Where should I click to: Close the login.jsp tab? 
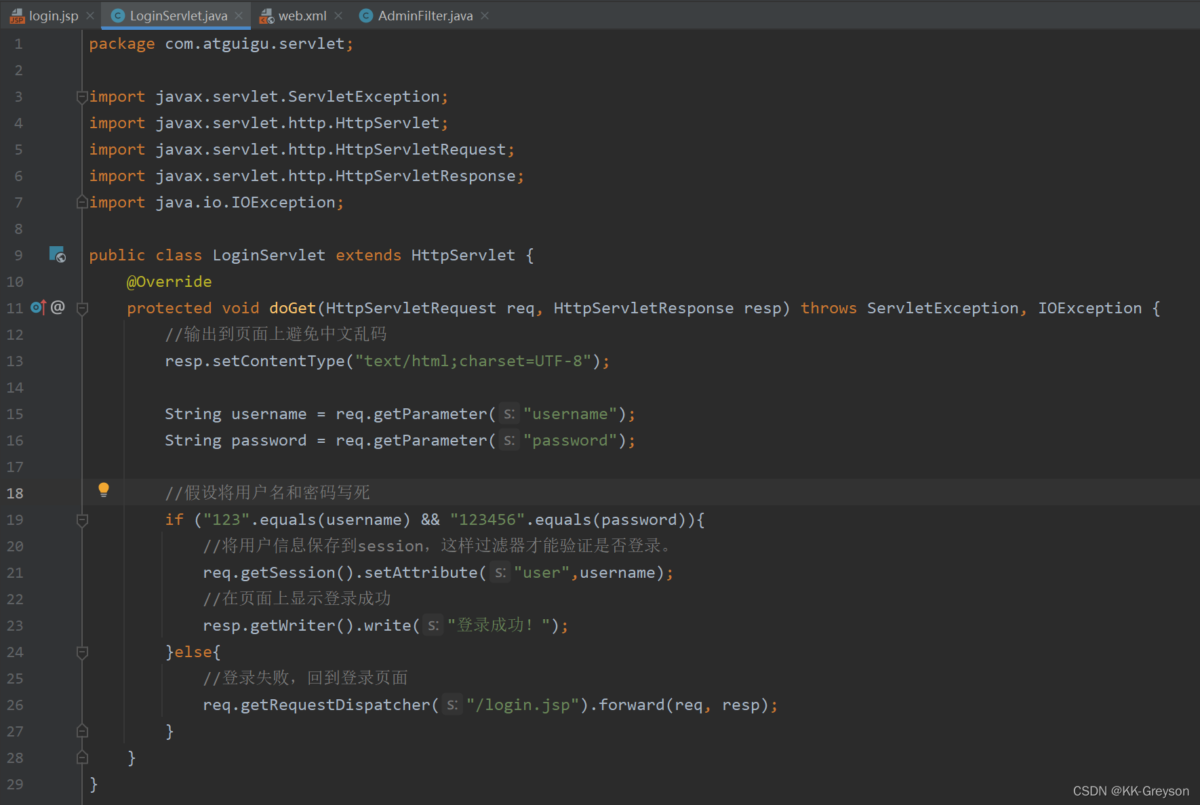[90, 16]
